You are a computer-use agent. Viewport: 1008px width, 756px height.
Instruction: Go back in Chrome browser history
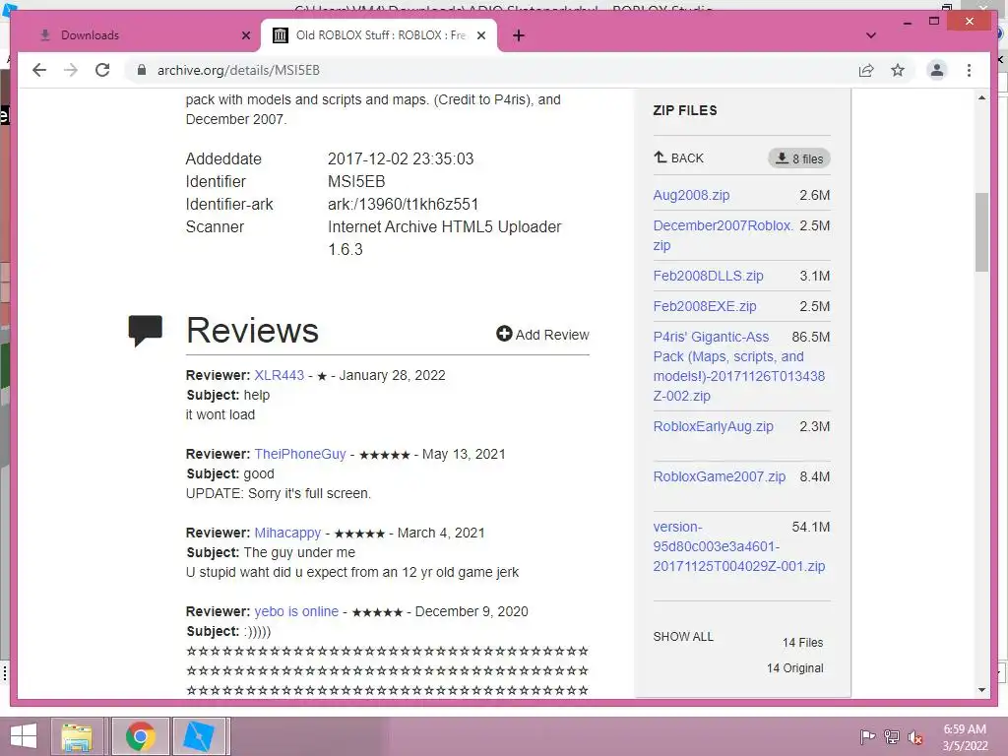pyautogui.click(x=39, y=70)
